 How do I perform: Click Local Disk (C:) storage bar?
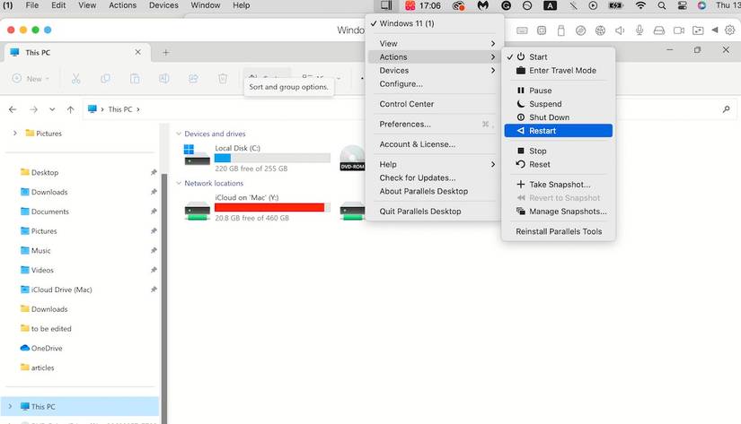click(x=273, y=158)
